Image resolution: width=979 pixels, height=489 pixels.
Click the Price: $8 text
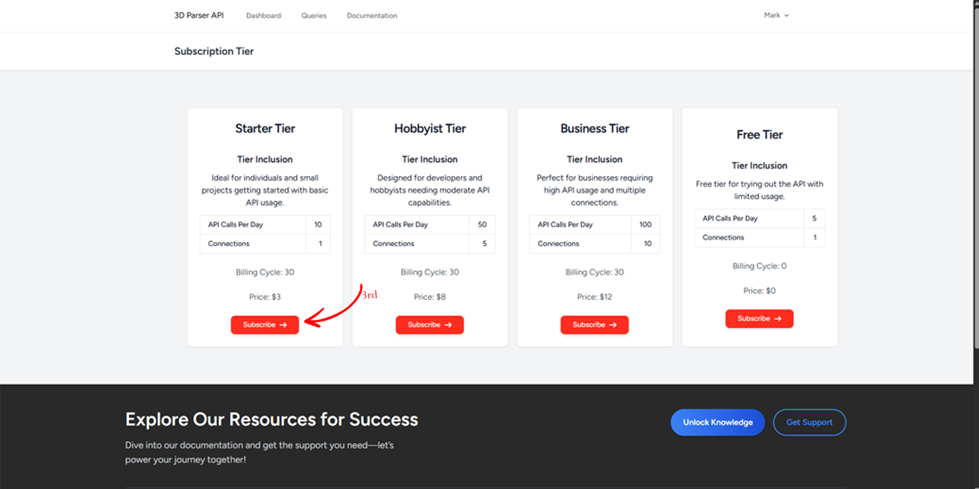click(x=430, y=297)
